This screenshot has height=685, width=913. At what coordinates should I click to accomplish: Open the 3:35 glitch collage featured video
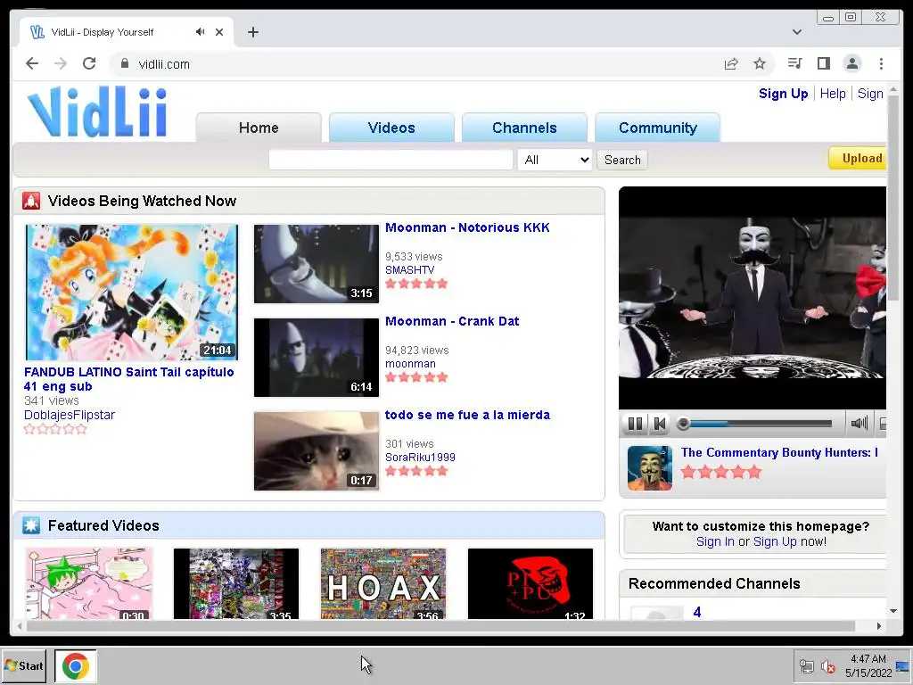pos(235,583)
